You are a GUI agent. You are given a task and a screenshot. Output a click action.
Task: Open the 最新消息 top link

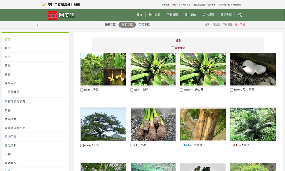186,4
